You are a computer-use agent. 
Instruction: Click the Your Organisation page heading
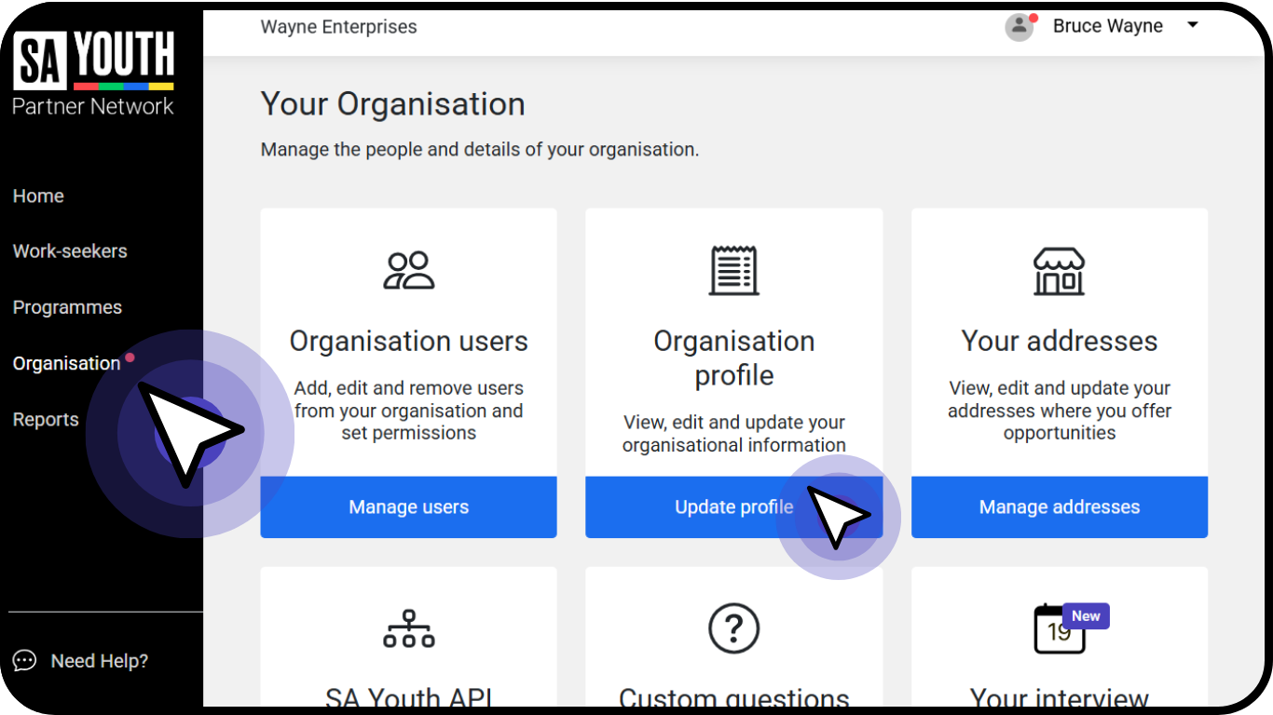[x=393, y=104]
